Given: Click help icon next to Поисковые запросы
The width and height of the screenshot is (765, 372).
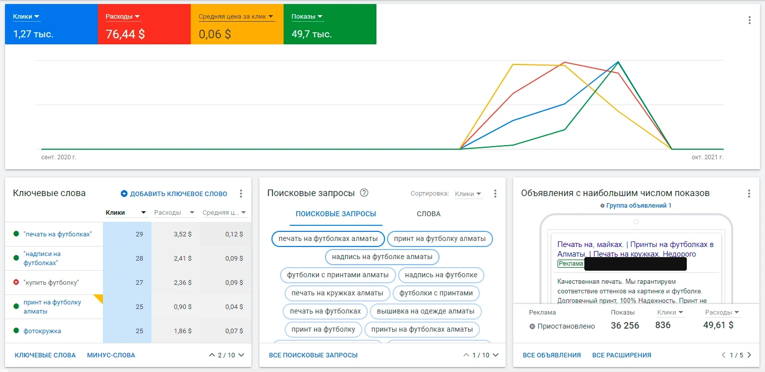Looking at the screenshot, I should (x=364, y=193).
